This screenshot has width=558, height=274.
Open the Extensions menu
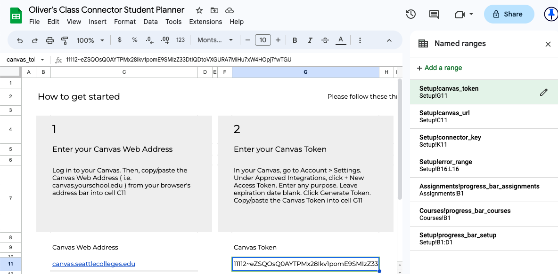205,22
